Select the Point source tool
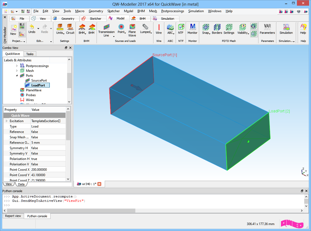The image size is (311, 231). (121, 29)
